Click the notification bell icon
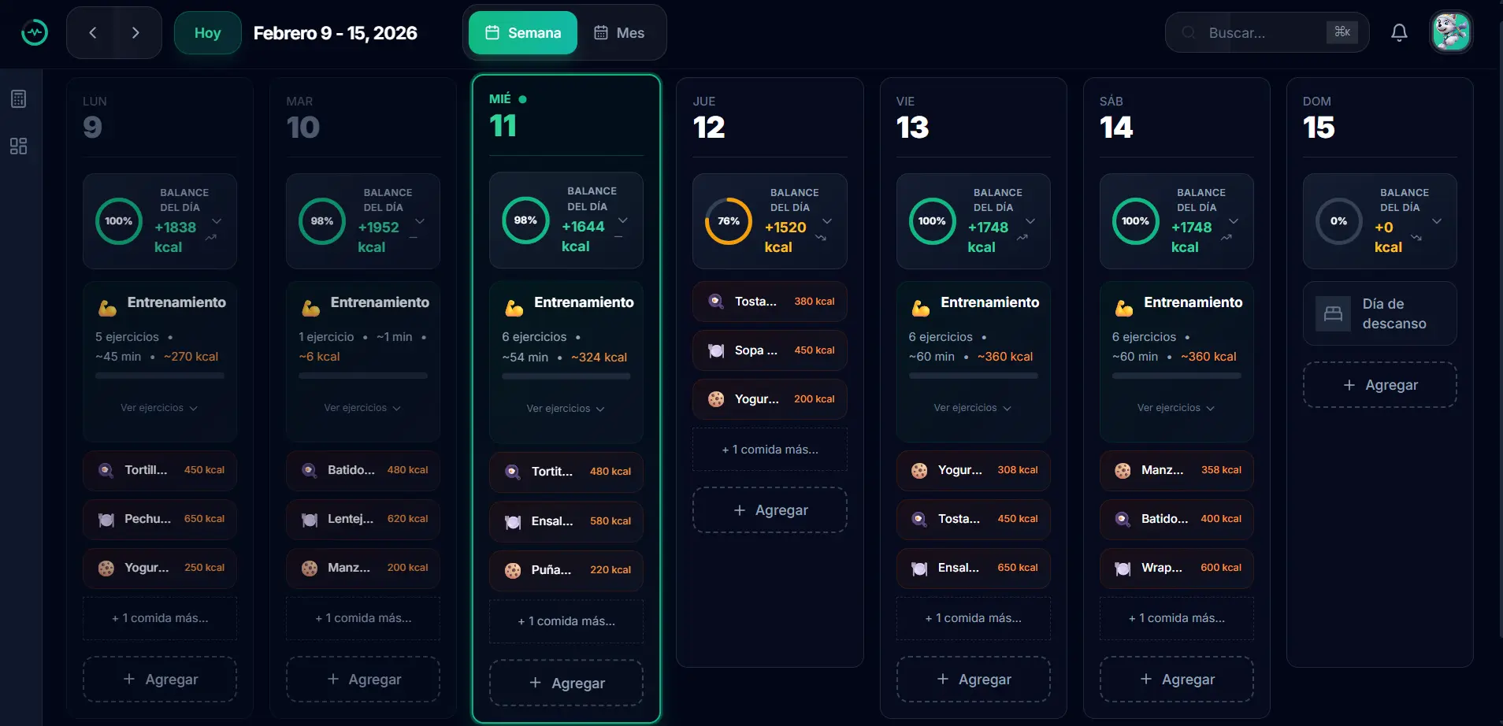The height and width of the screenshot is (726, 1503). (1399, 32)
